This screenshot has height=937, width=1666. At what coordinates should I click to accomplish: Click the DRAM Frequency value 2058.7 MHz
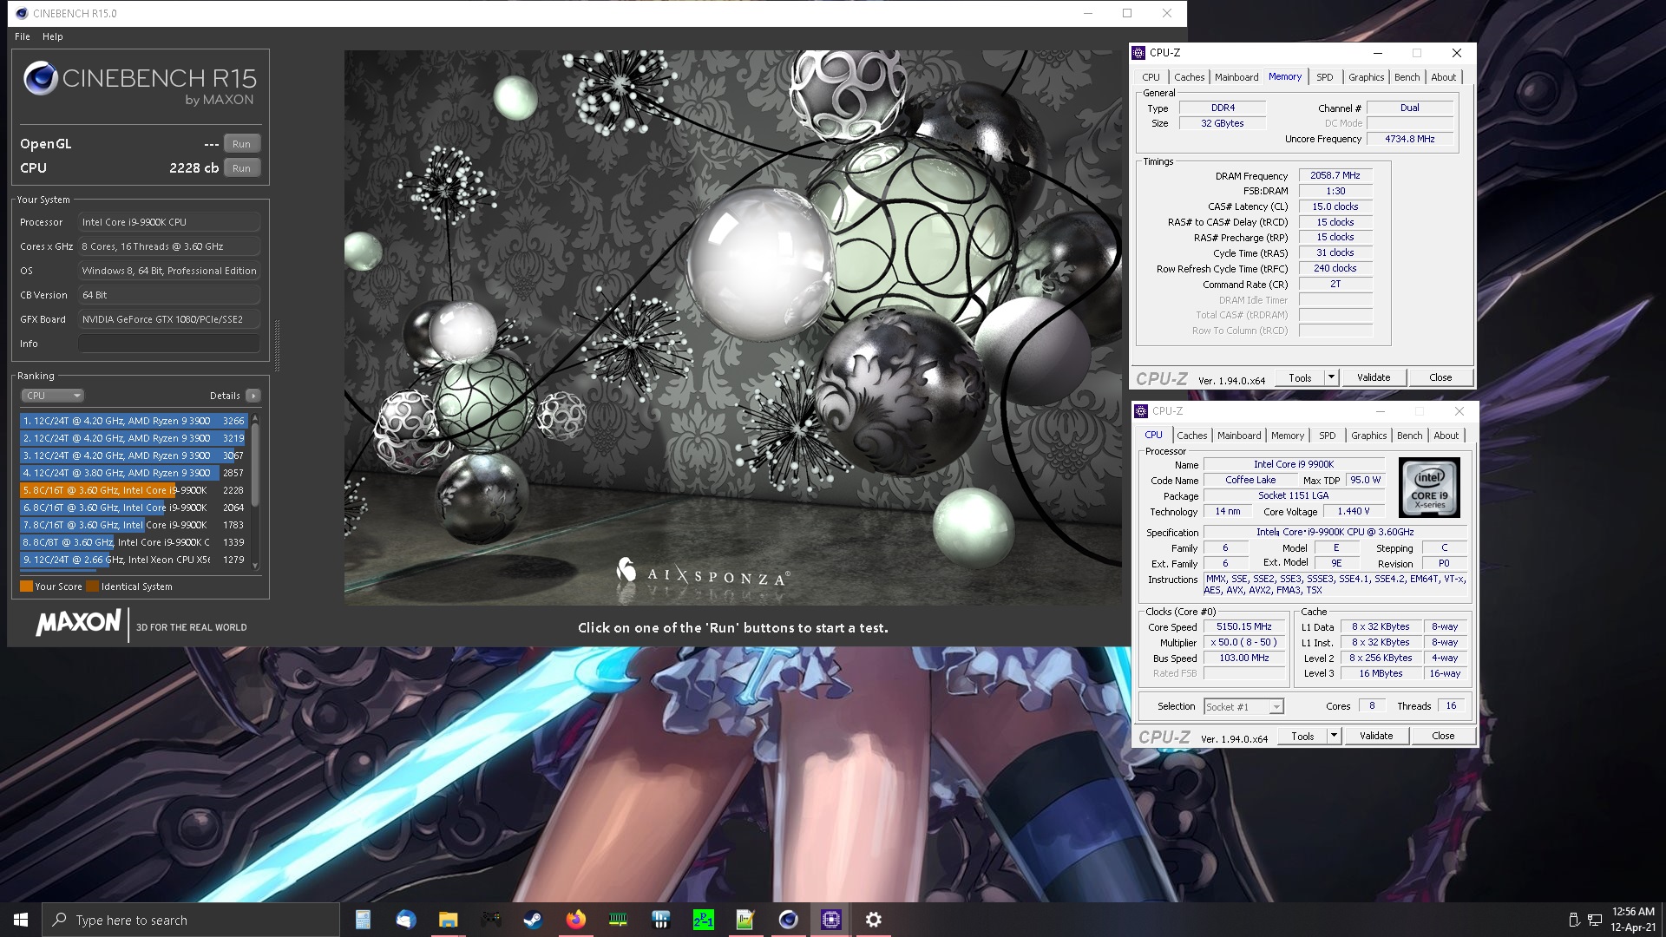pyautogui.click(x=1335, y=175)
